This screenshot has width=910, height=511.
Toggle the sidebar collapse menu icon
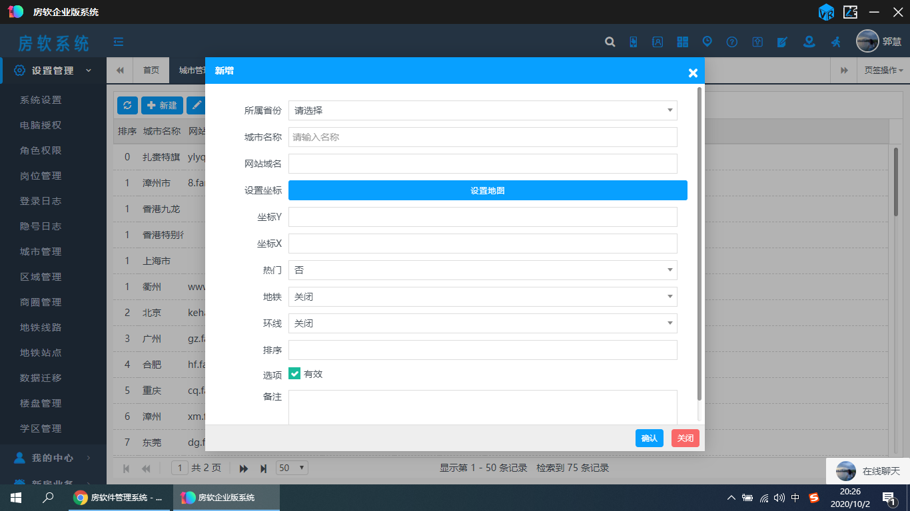point(119,42)
